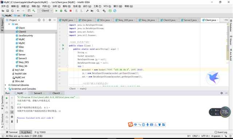
Task: Open the TODO tool window
Action: point(40,132)
